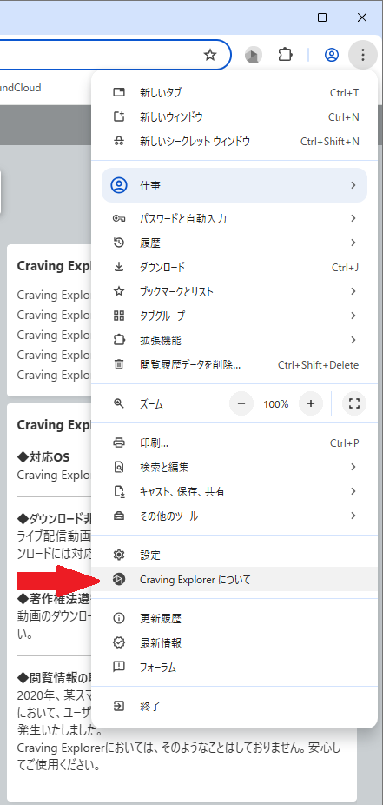Increase zoom with the plus button
383x805 pixels.
click(x=310, y=403)
